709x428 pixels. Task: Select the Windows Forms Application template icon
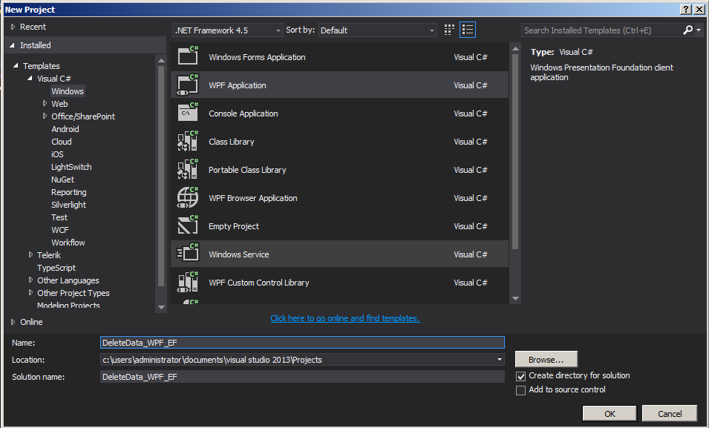tap(188, 57)
